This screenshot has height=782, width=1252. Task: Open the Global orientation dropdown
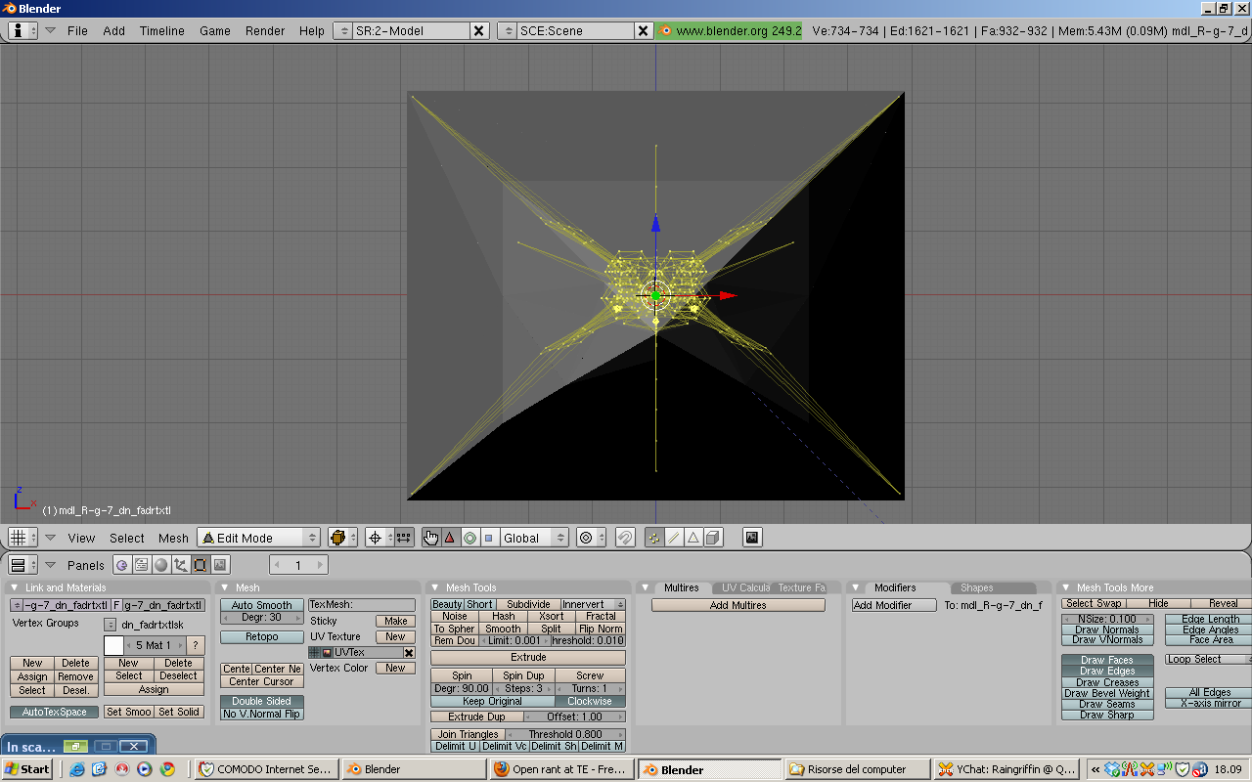click(x=534, y=538)
